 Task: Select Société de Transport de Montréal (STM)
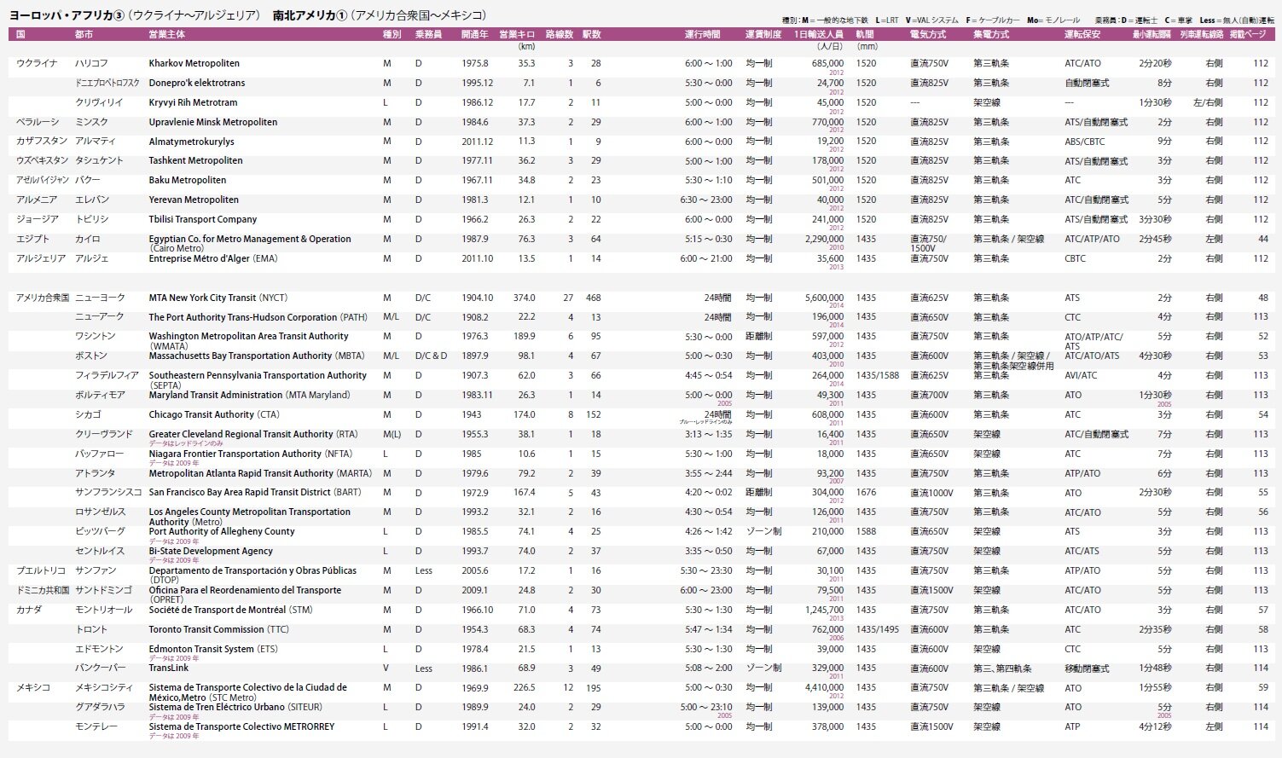tap(231, 610)
